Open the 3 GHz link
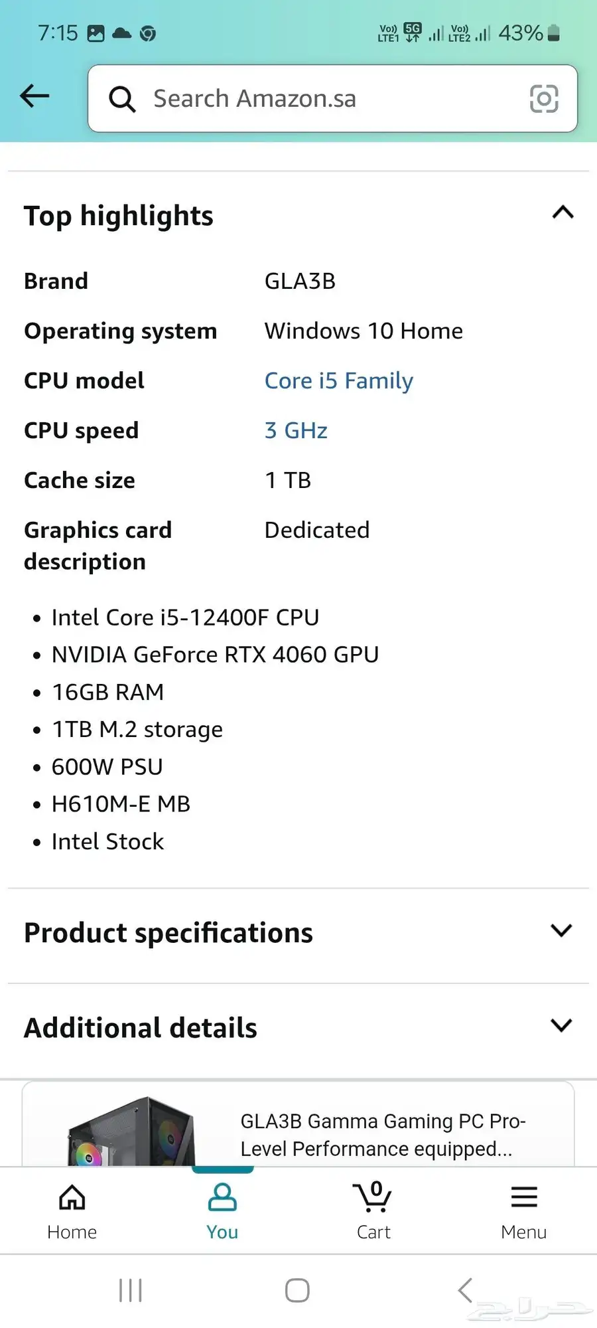The width and height of the screenshot is (597, 1328). pyautogui.click(x=296, y=431)
